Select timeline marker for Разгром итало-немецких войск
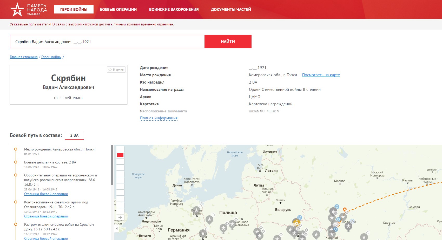Viewport: 442px width, 240px height. click(x=16, y=224)
